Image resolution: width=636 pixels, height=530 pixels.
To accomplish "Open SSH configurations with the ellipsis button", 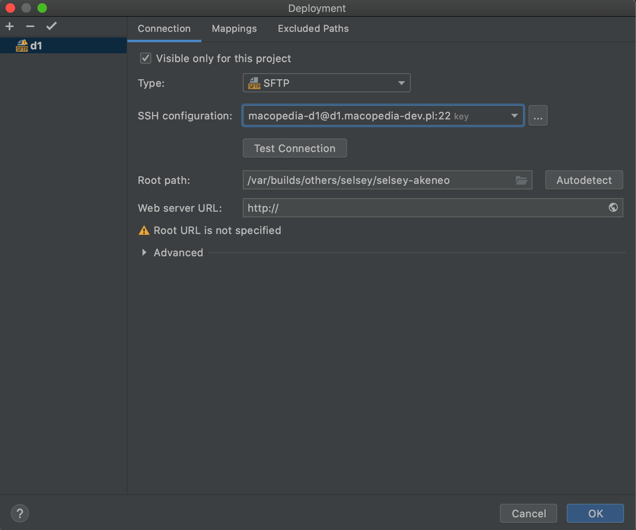I will [538, 116].
